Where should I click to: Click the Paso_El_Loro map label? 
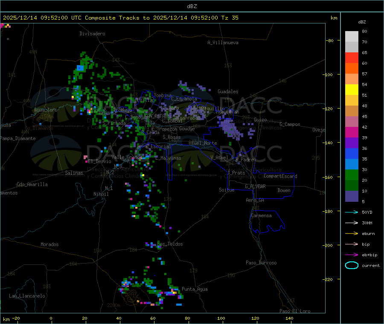point(295,311)
